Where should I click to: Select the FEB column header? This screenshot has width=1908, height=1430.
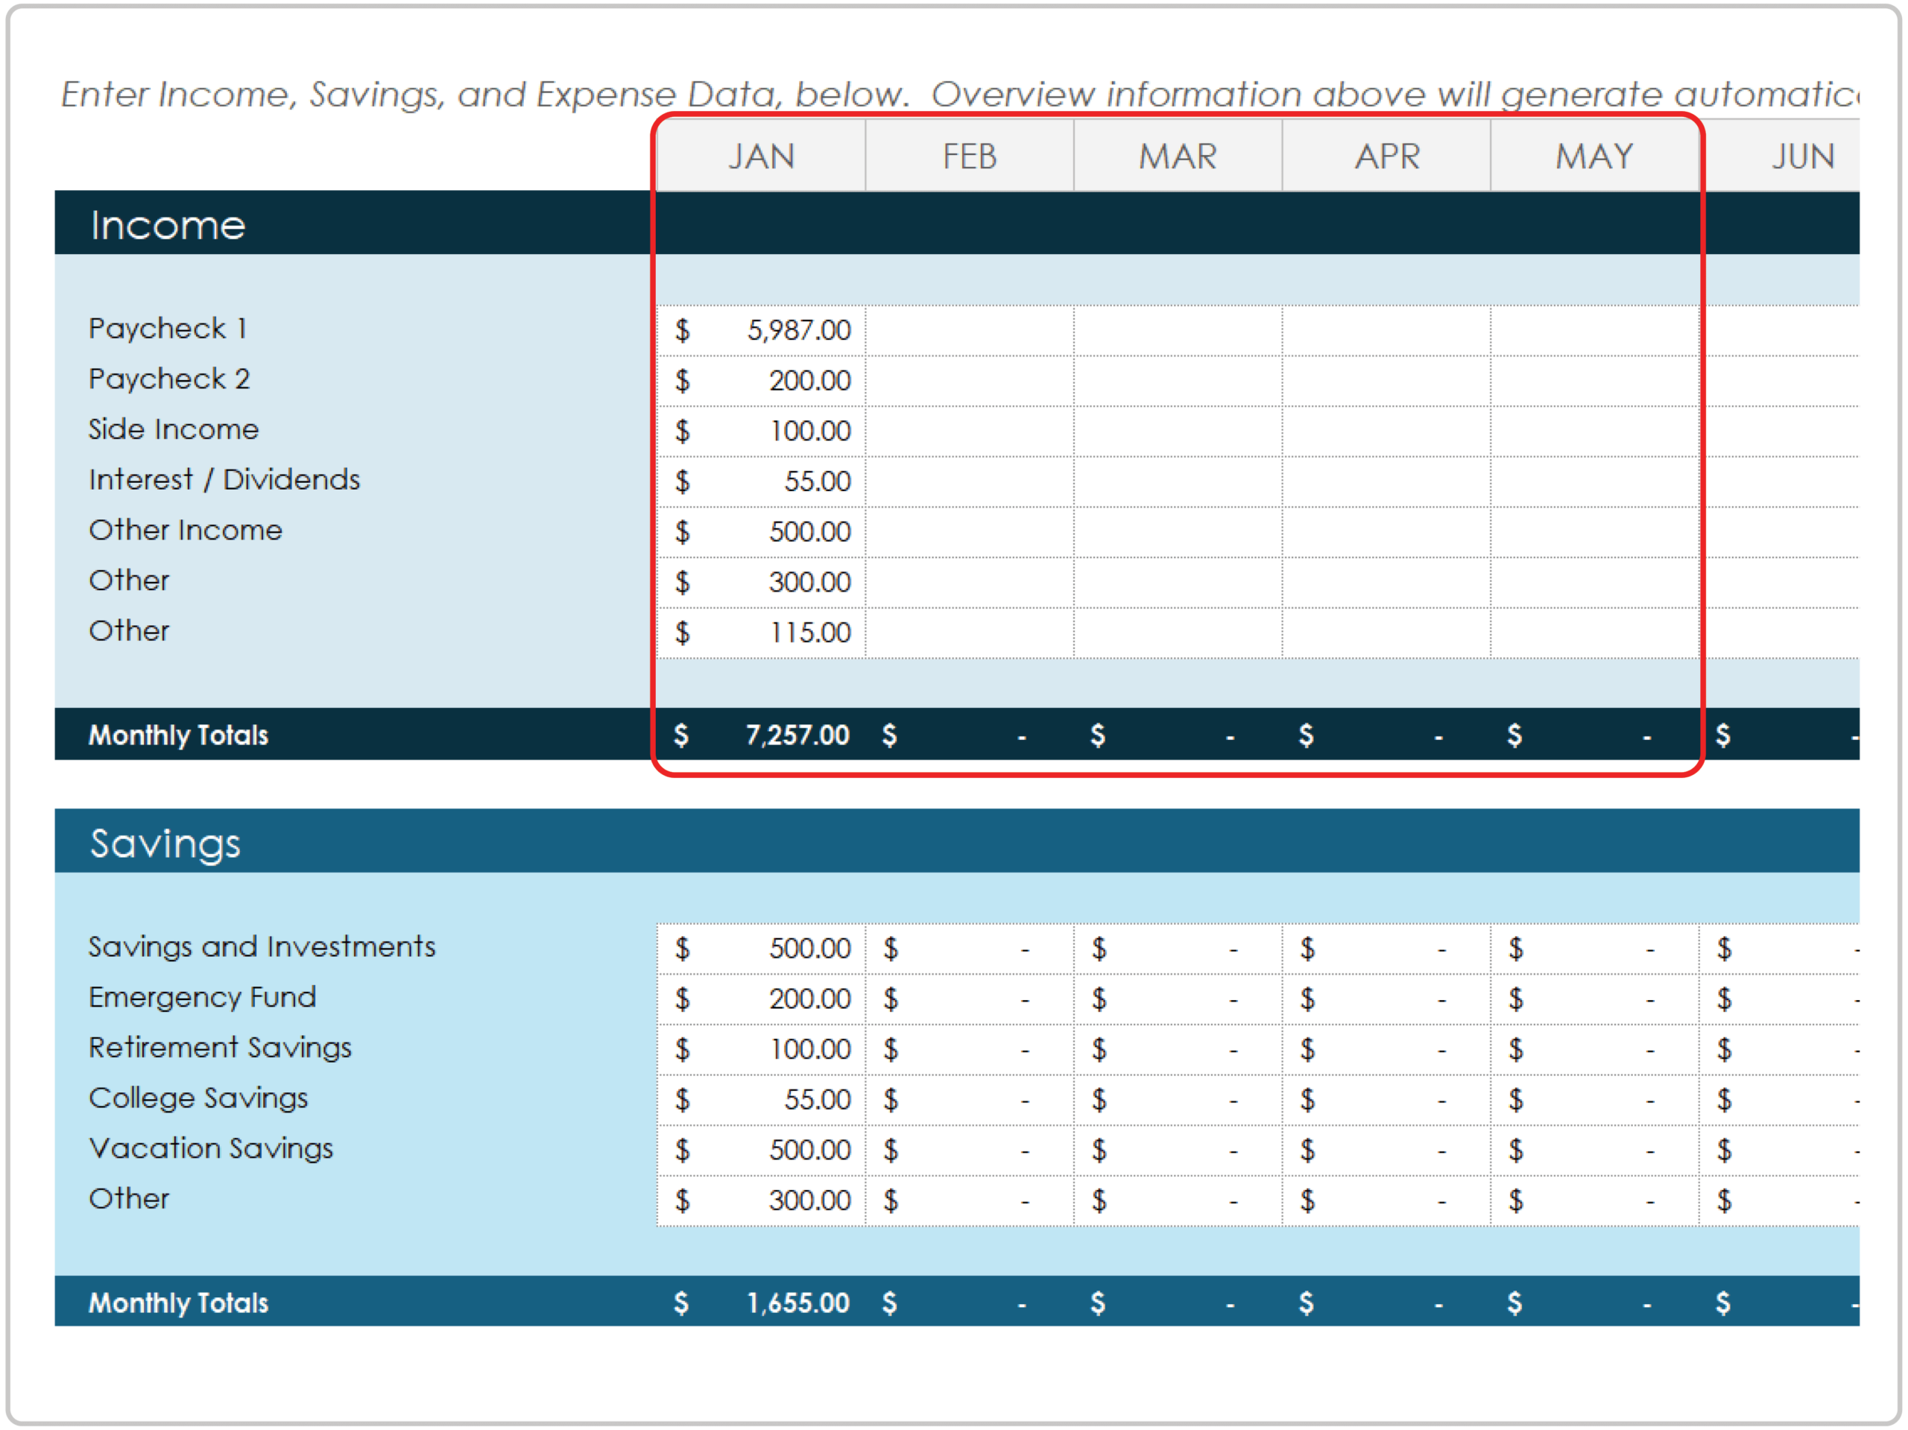970,156
